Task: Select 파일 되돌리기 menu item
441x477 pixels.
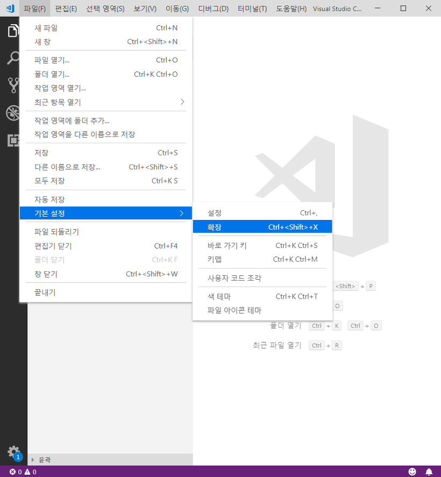Action: [x=106, y=232]
